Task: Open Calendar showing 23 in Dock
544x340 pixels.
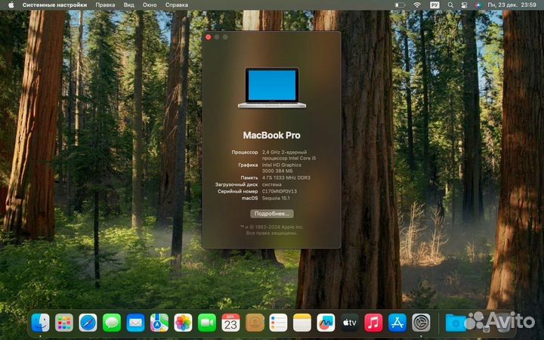Action: coord(230,323)
